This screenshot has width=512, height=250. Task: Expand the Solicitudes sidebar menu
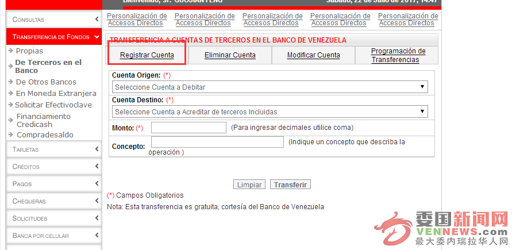pos(54,218)
